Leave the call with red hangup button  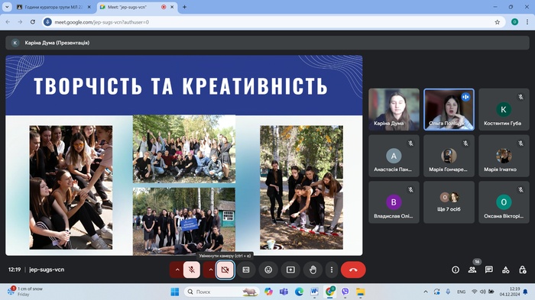353,269
